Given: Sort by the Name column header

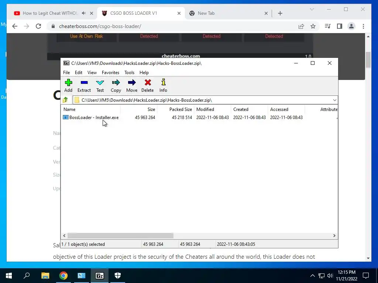Looking at the screenshot, I should click(91, 109).
